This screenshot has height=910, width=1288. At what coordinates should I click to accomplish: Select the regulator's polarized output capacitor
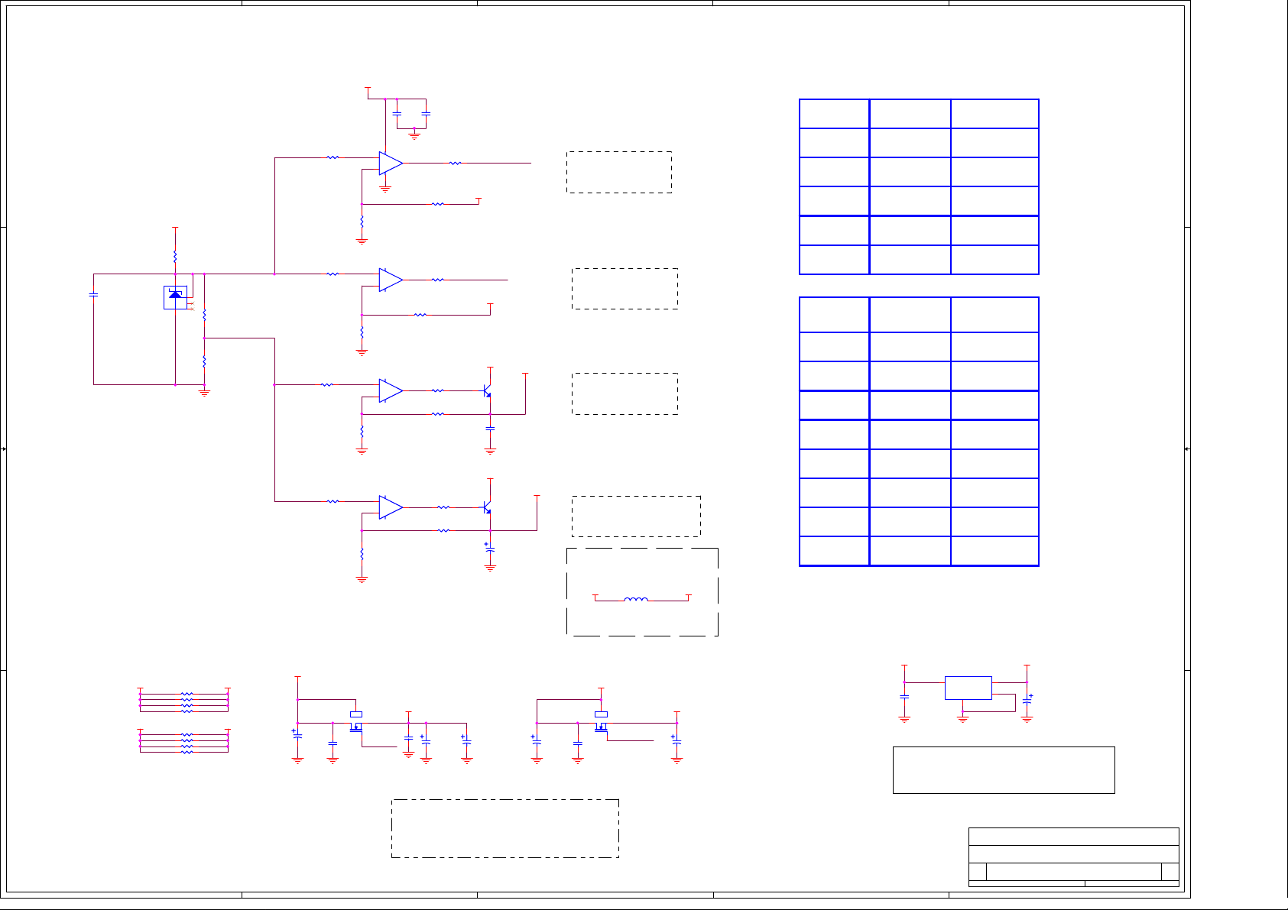click(x=1027, y=700)
